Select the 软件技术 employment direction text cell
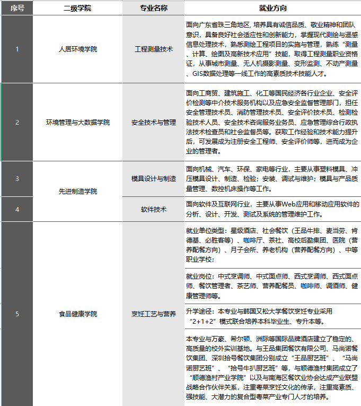The image size is (361, 406). pos(273,209)
